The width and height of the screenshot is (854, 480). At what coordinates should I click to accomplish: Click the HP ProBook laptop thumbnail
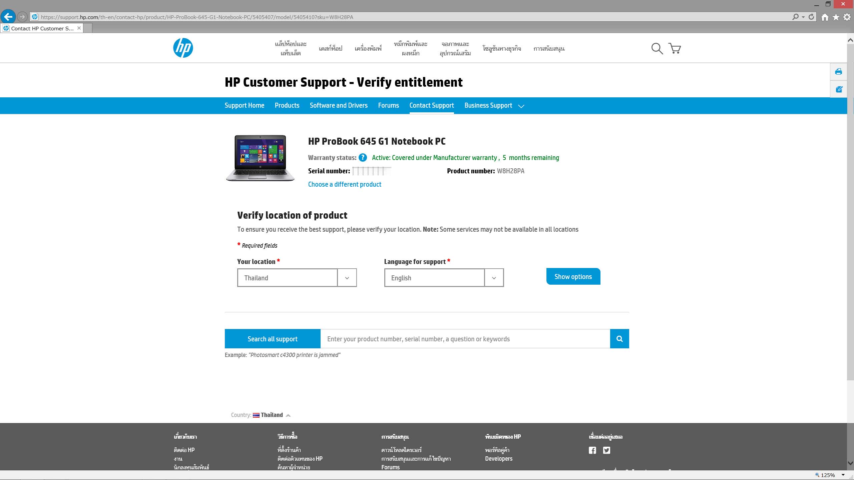pos(260,158)
